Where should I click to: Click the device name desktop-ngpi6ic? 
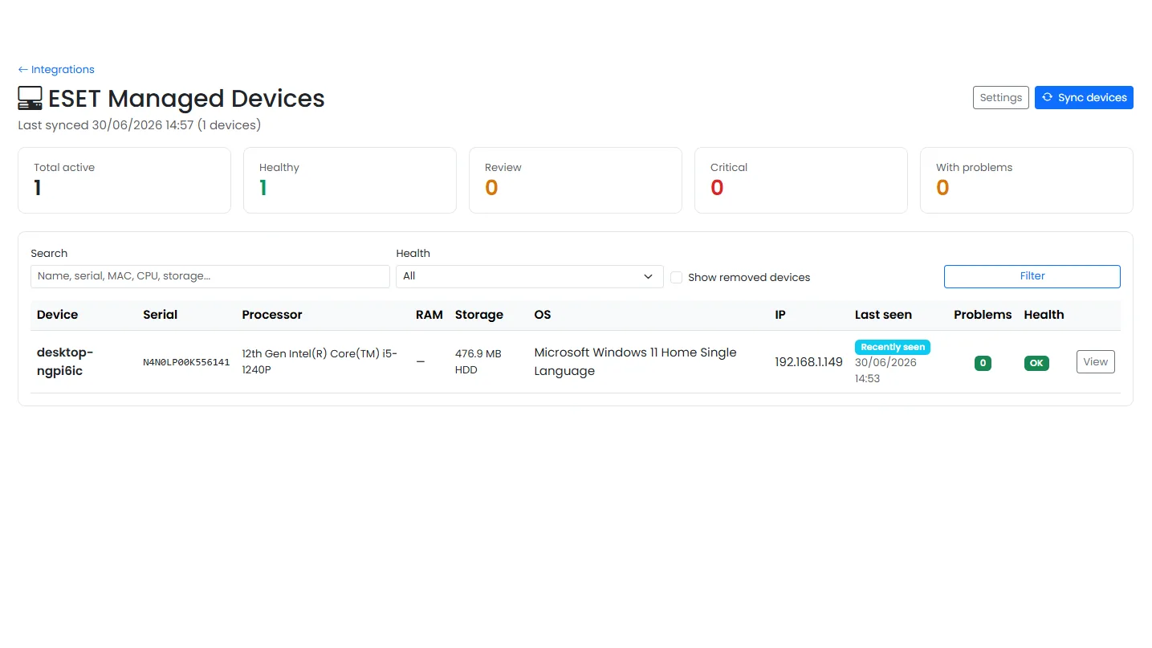pos(65,361)
